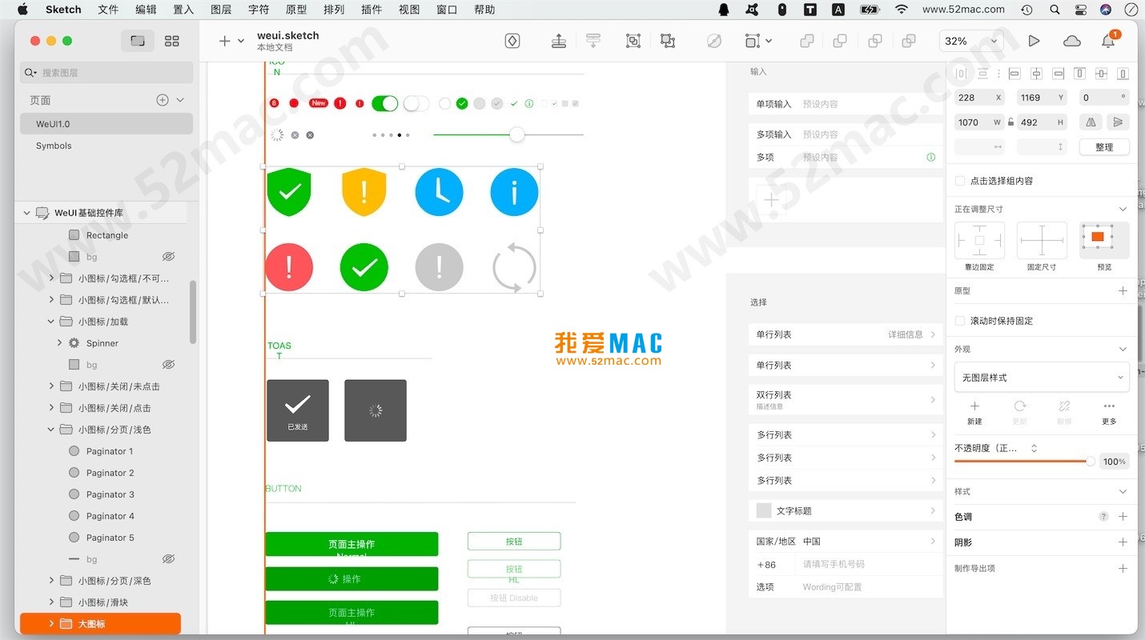
Task: Collapse the 正在调整尺寸 section chevron
Action: click(1123, 209)
